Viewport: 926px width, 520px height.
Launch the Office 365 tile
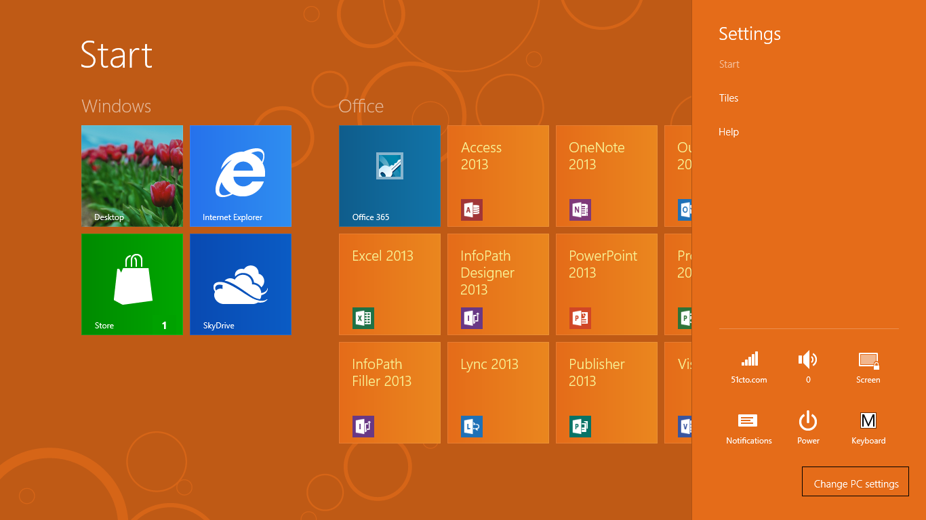coord(390,176)
